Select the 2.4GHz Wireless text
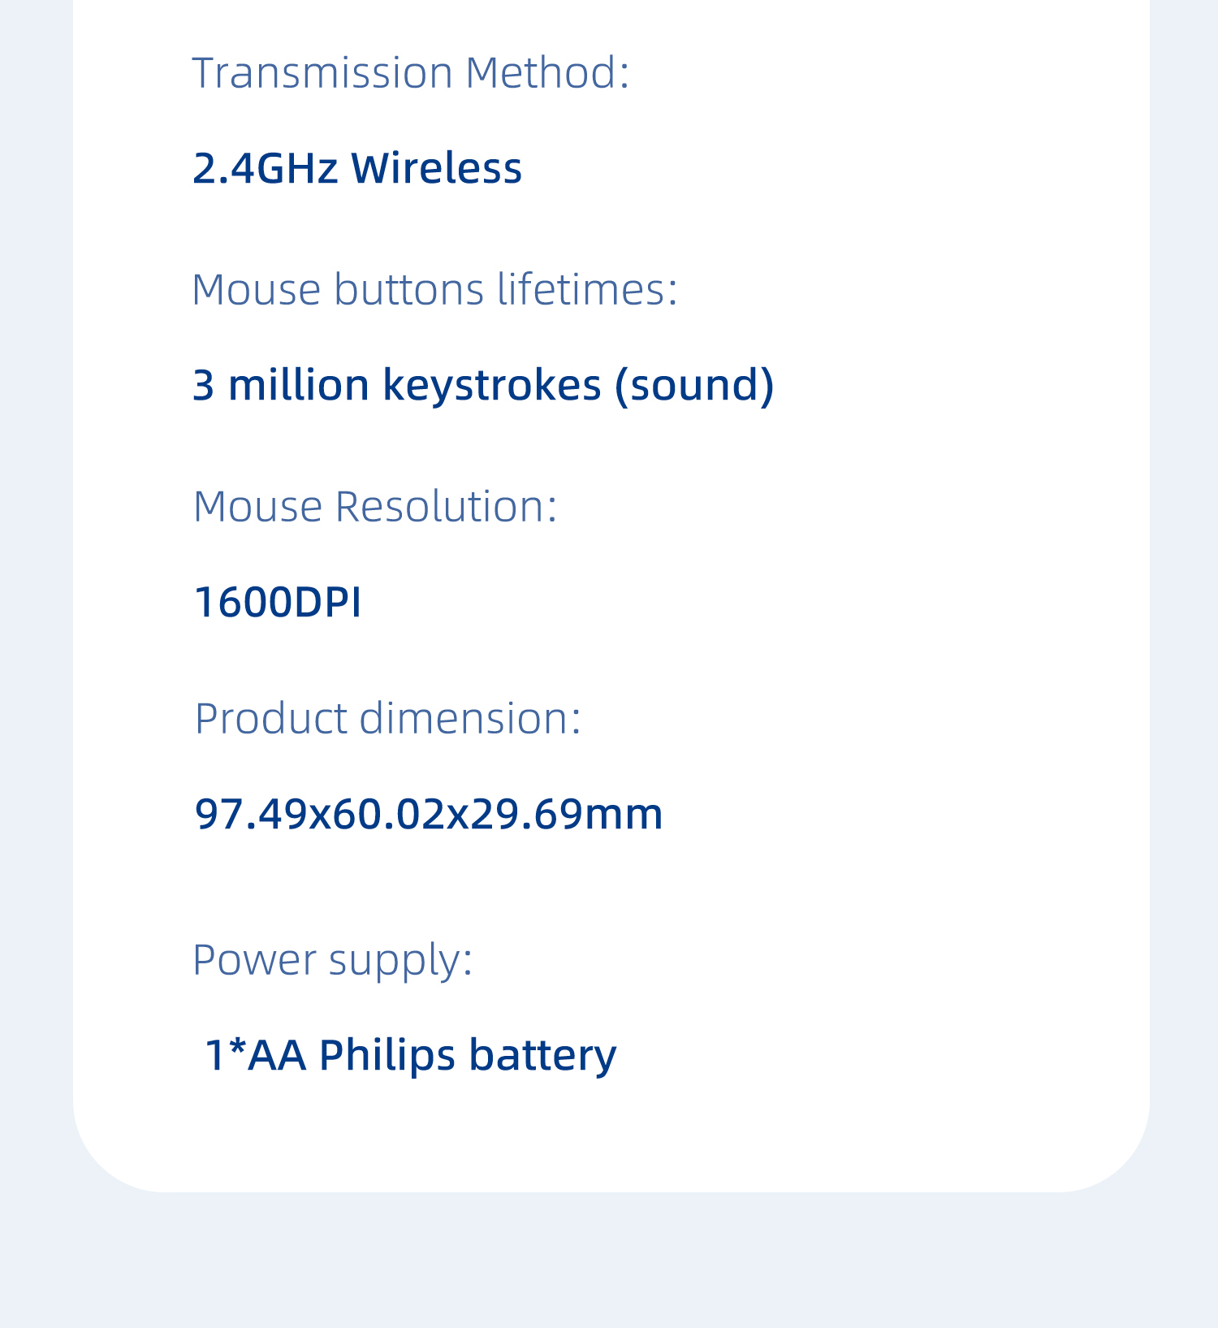This screenshot has width=1218, height=1328. (357, 168)
